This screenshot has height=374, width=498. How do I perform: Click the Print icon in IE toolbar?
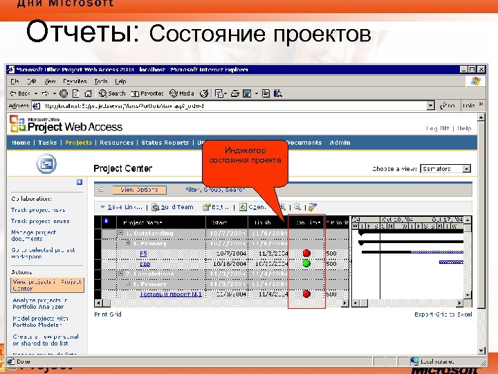coord(234,93)
